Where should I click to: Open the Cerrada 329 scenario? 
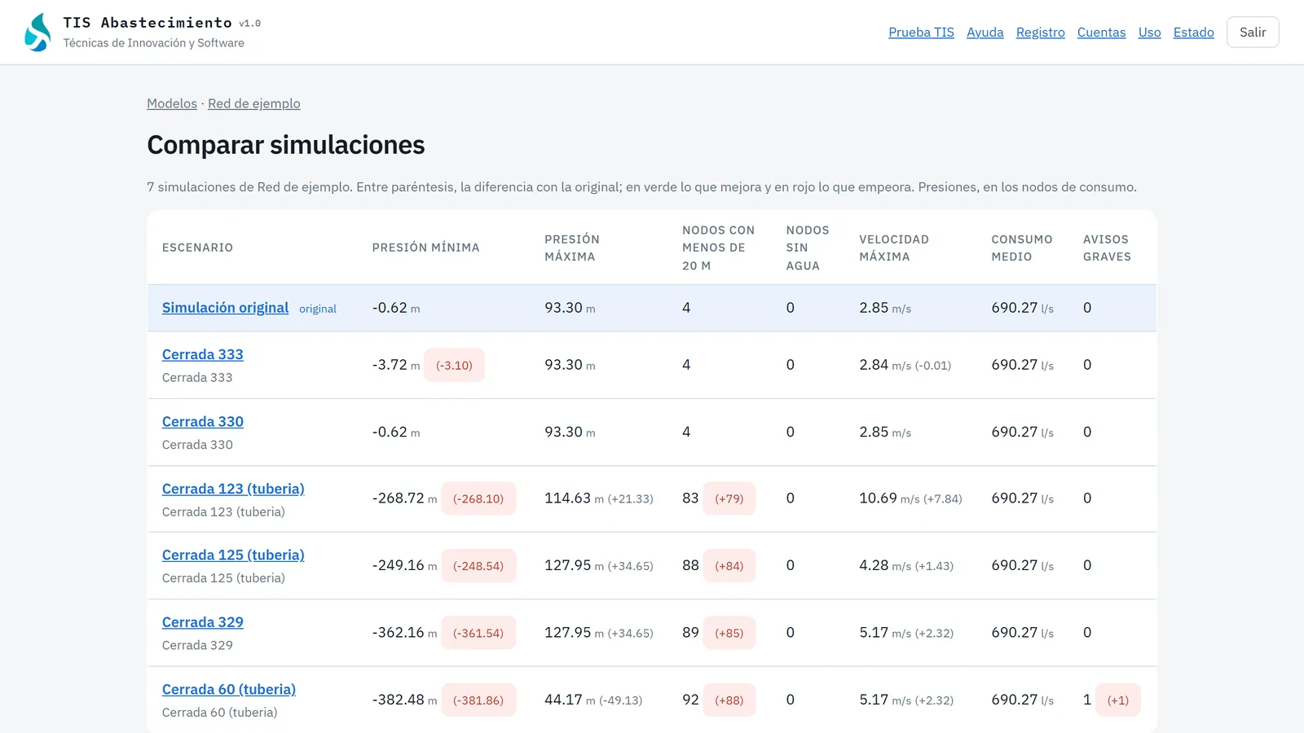tap(203, 622)
